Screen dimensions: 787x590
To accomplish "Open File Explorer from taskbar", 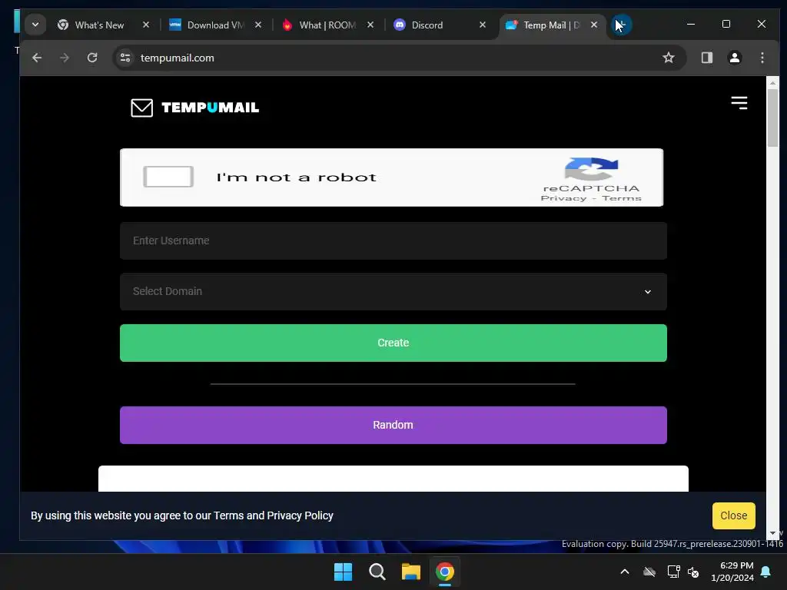I will pyautogui.click(x=410, y=572).
